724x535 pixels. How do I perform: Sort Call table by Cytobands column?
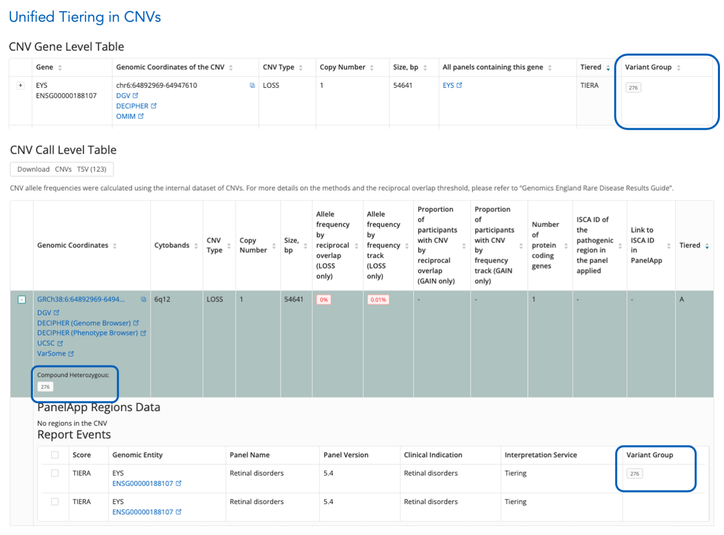196,246
